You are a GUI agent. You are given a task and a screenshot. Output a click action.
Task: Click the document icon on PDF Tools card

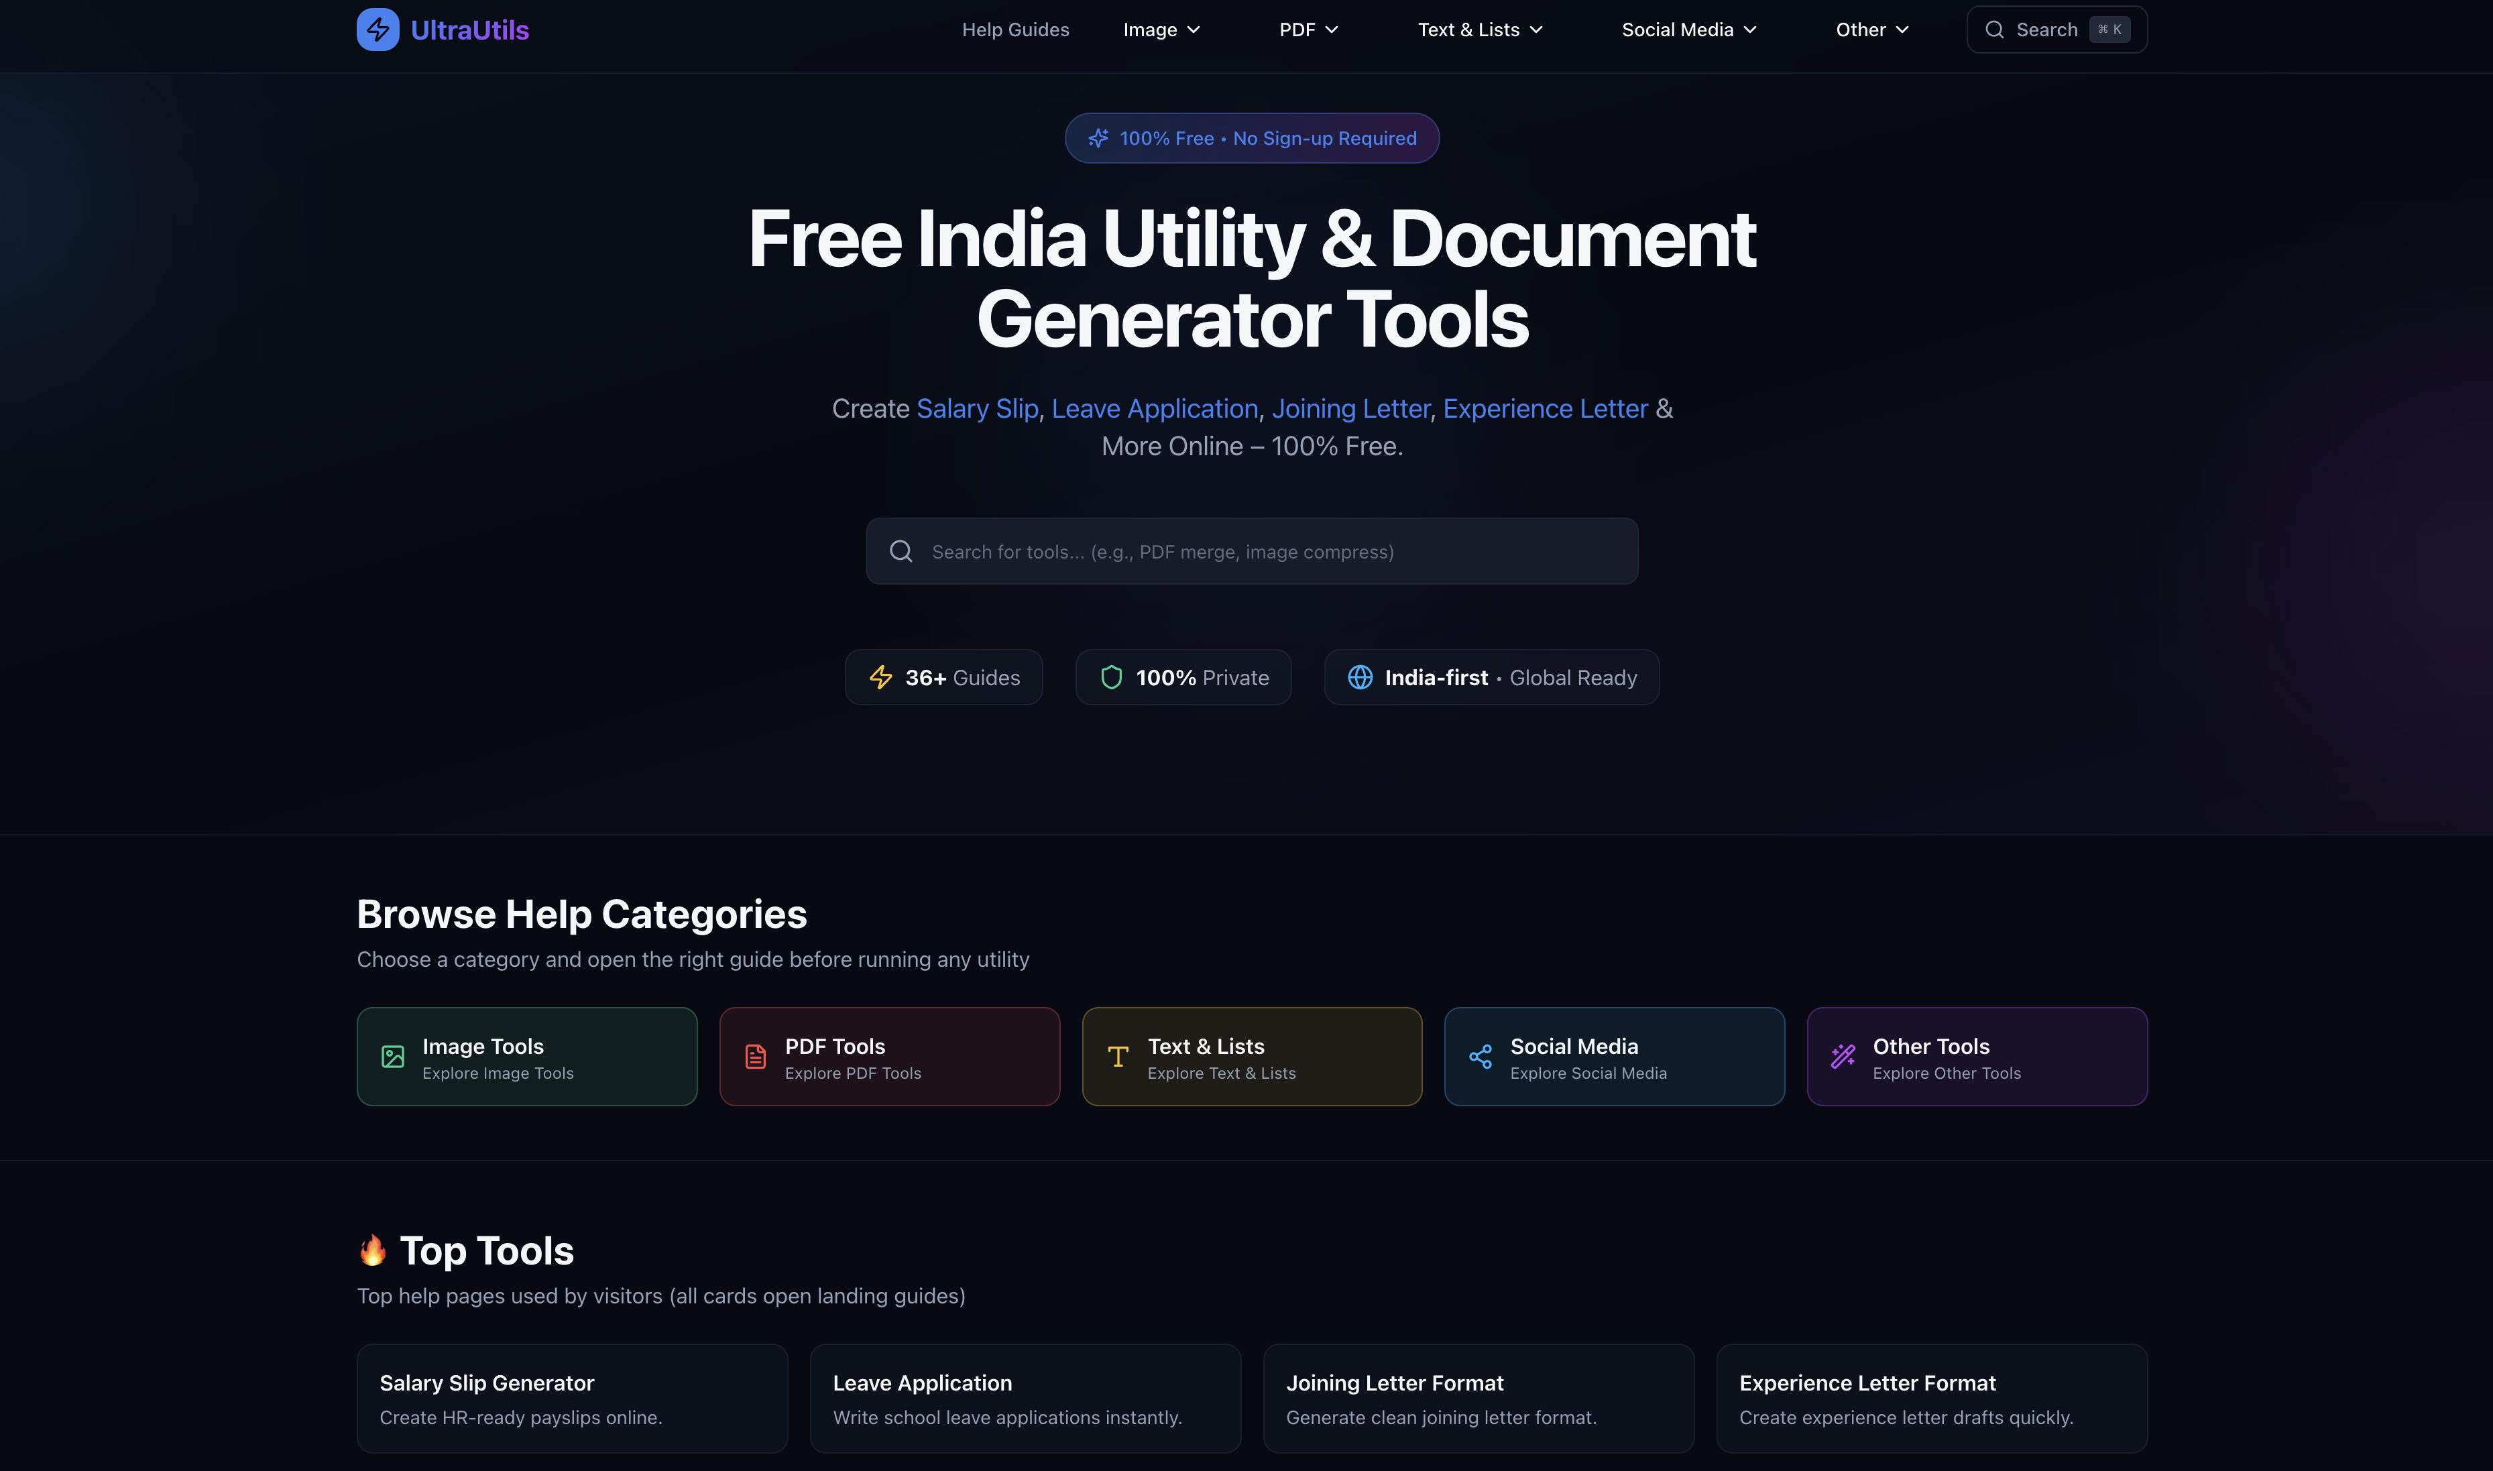(x=755, y=1057)
